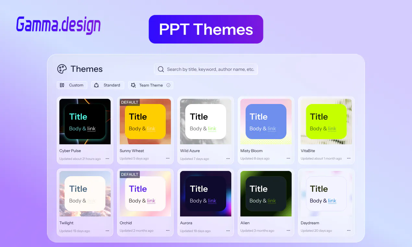The image size is (412, 247).
Task: Click 'Updated about 21 hours ago' text
Action: tap(80, 159)
